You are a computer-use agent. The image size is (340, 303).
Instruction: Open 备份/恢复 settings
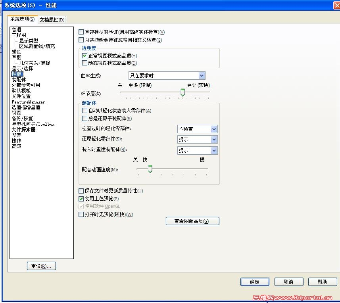[22, 119]
